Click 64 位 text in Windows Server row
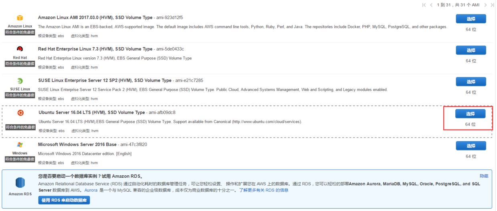Image resolution: width=497 pixels, height=211 pixels. pos(471,156)
